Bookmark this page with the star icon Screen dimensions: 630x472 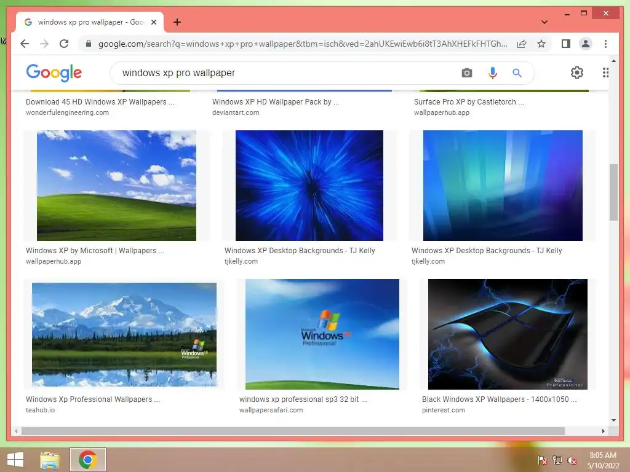(541, 44)
